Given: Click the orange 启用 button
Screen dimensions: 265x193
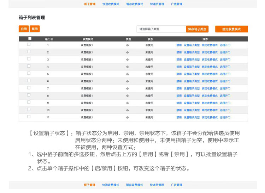Looking at the screenshot, I should click(24, 29).
